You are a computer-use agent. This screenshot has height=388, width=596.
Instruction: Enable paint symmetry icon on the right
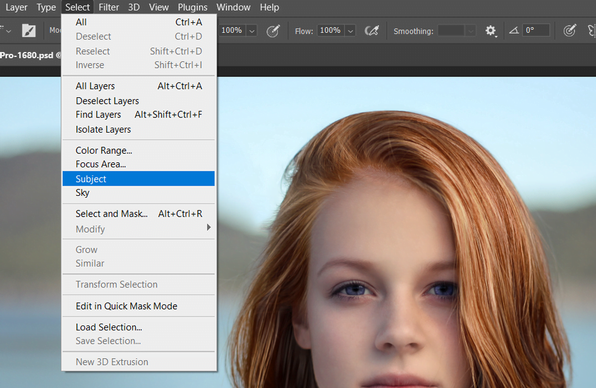coord(593,30)
